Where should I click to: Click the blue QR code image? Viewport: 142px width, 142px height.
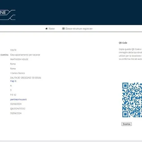132,100
